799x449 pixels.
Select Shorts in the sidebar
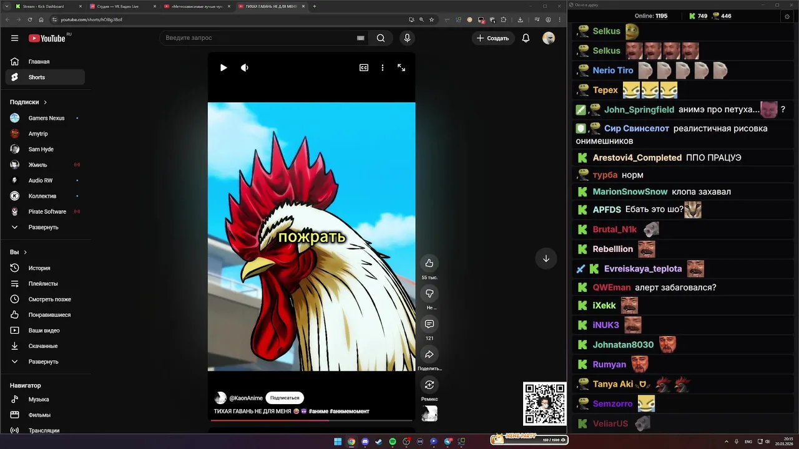point(45,77)
